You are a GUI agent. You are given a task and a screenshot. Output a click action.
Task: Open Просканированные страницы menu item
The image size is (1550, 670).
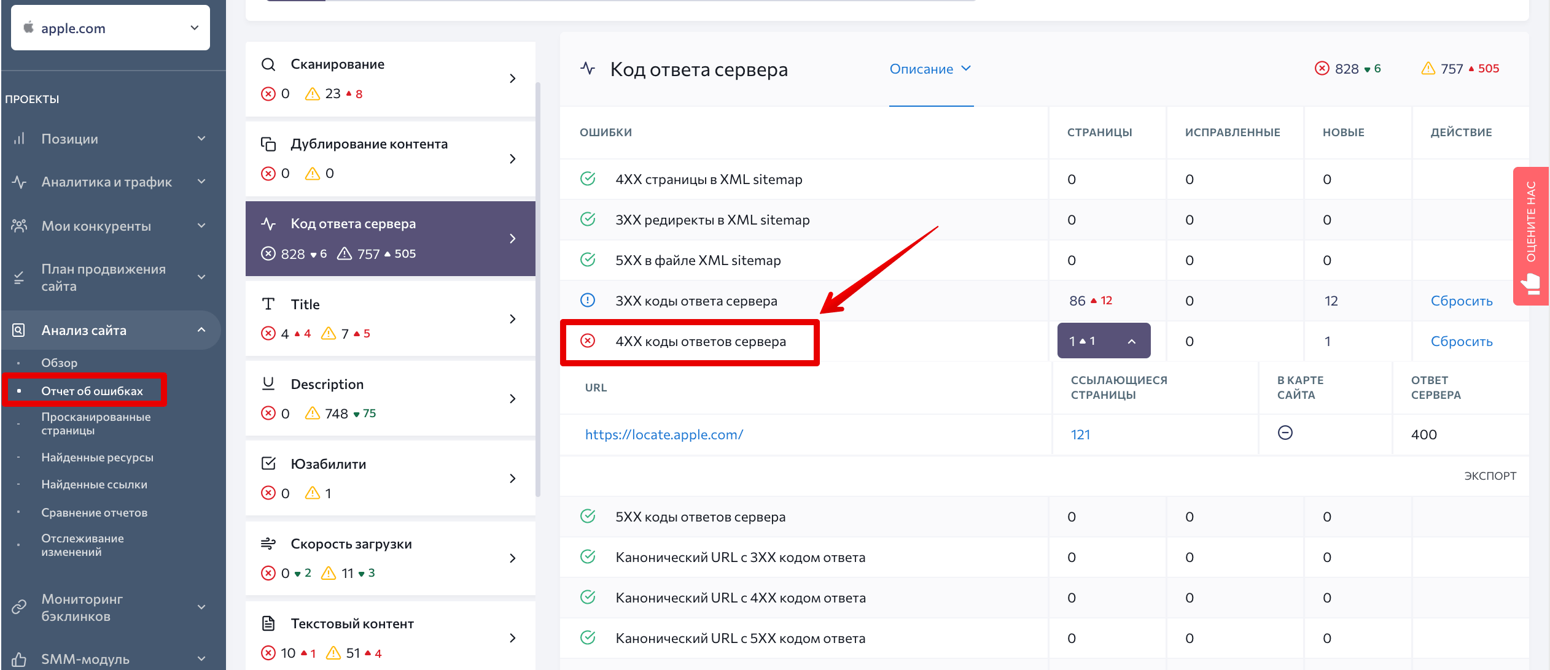click(x=96, y=423)
